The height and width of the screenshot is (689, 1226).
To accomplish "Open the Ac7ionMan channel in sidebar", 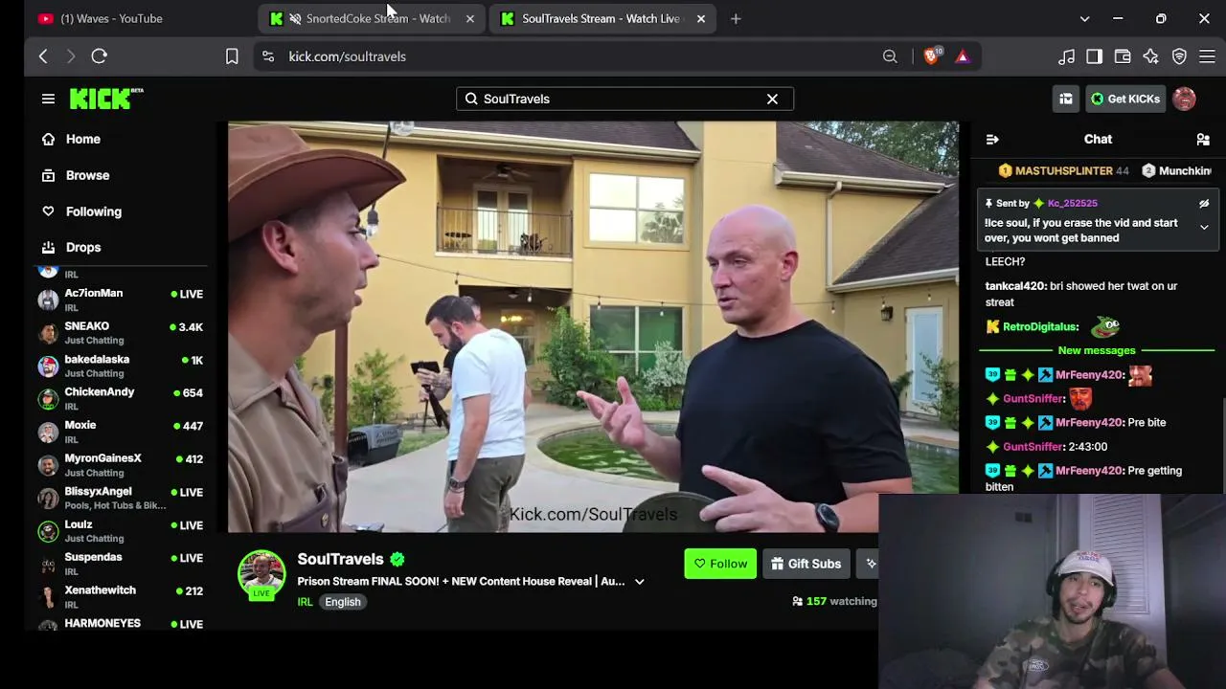I will [x=121, y=300].
